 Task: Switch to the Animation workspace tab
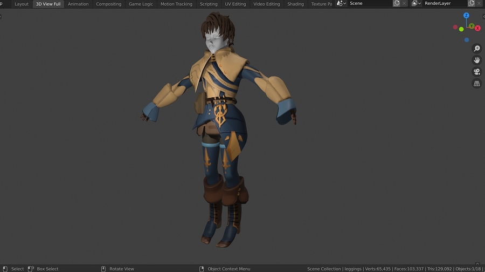pyautogui.click(x=78, y=4)
